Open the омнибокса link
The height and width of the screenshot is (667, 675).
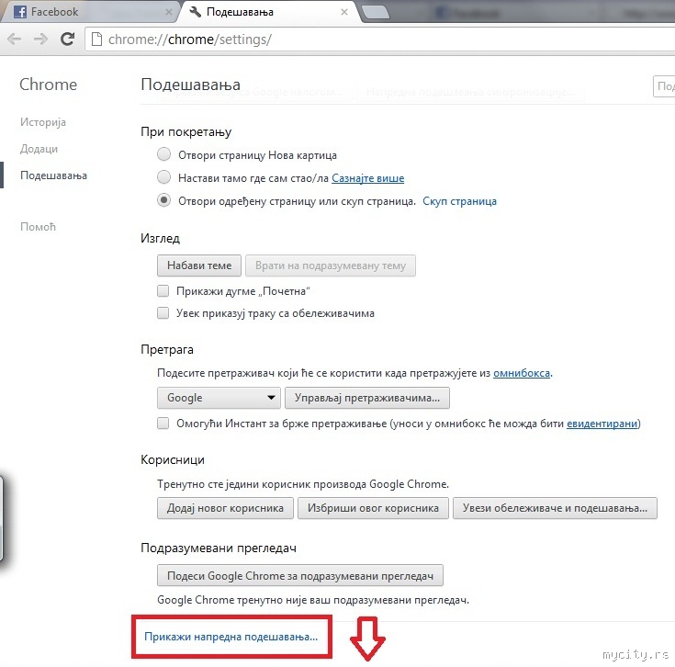click(522, 373)
